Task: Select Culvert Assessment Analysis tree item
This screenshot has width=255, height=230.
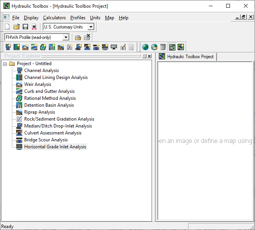Action: [x=53, y=133]
